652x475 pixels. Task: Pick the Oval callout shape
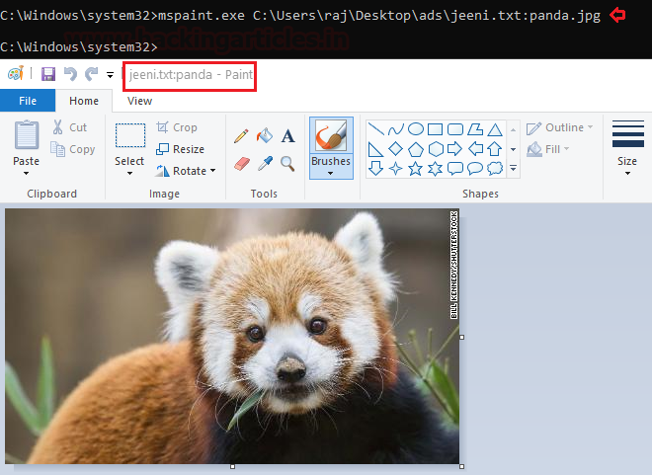(x=475, y=168)
